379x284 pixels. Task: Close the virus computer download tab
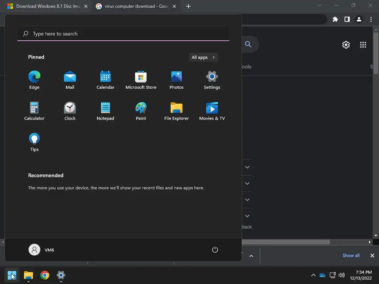click(x=174, y=6)
